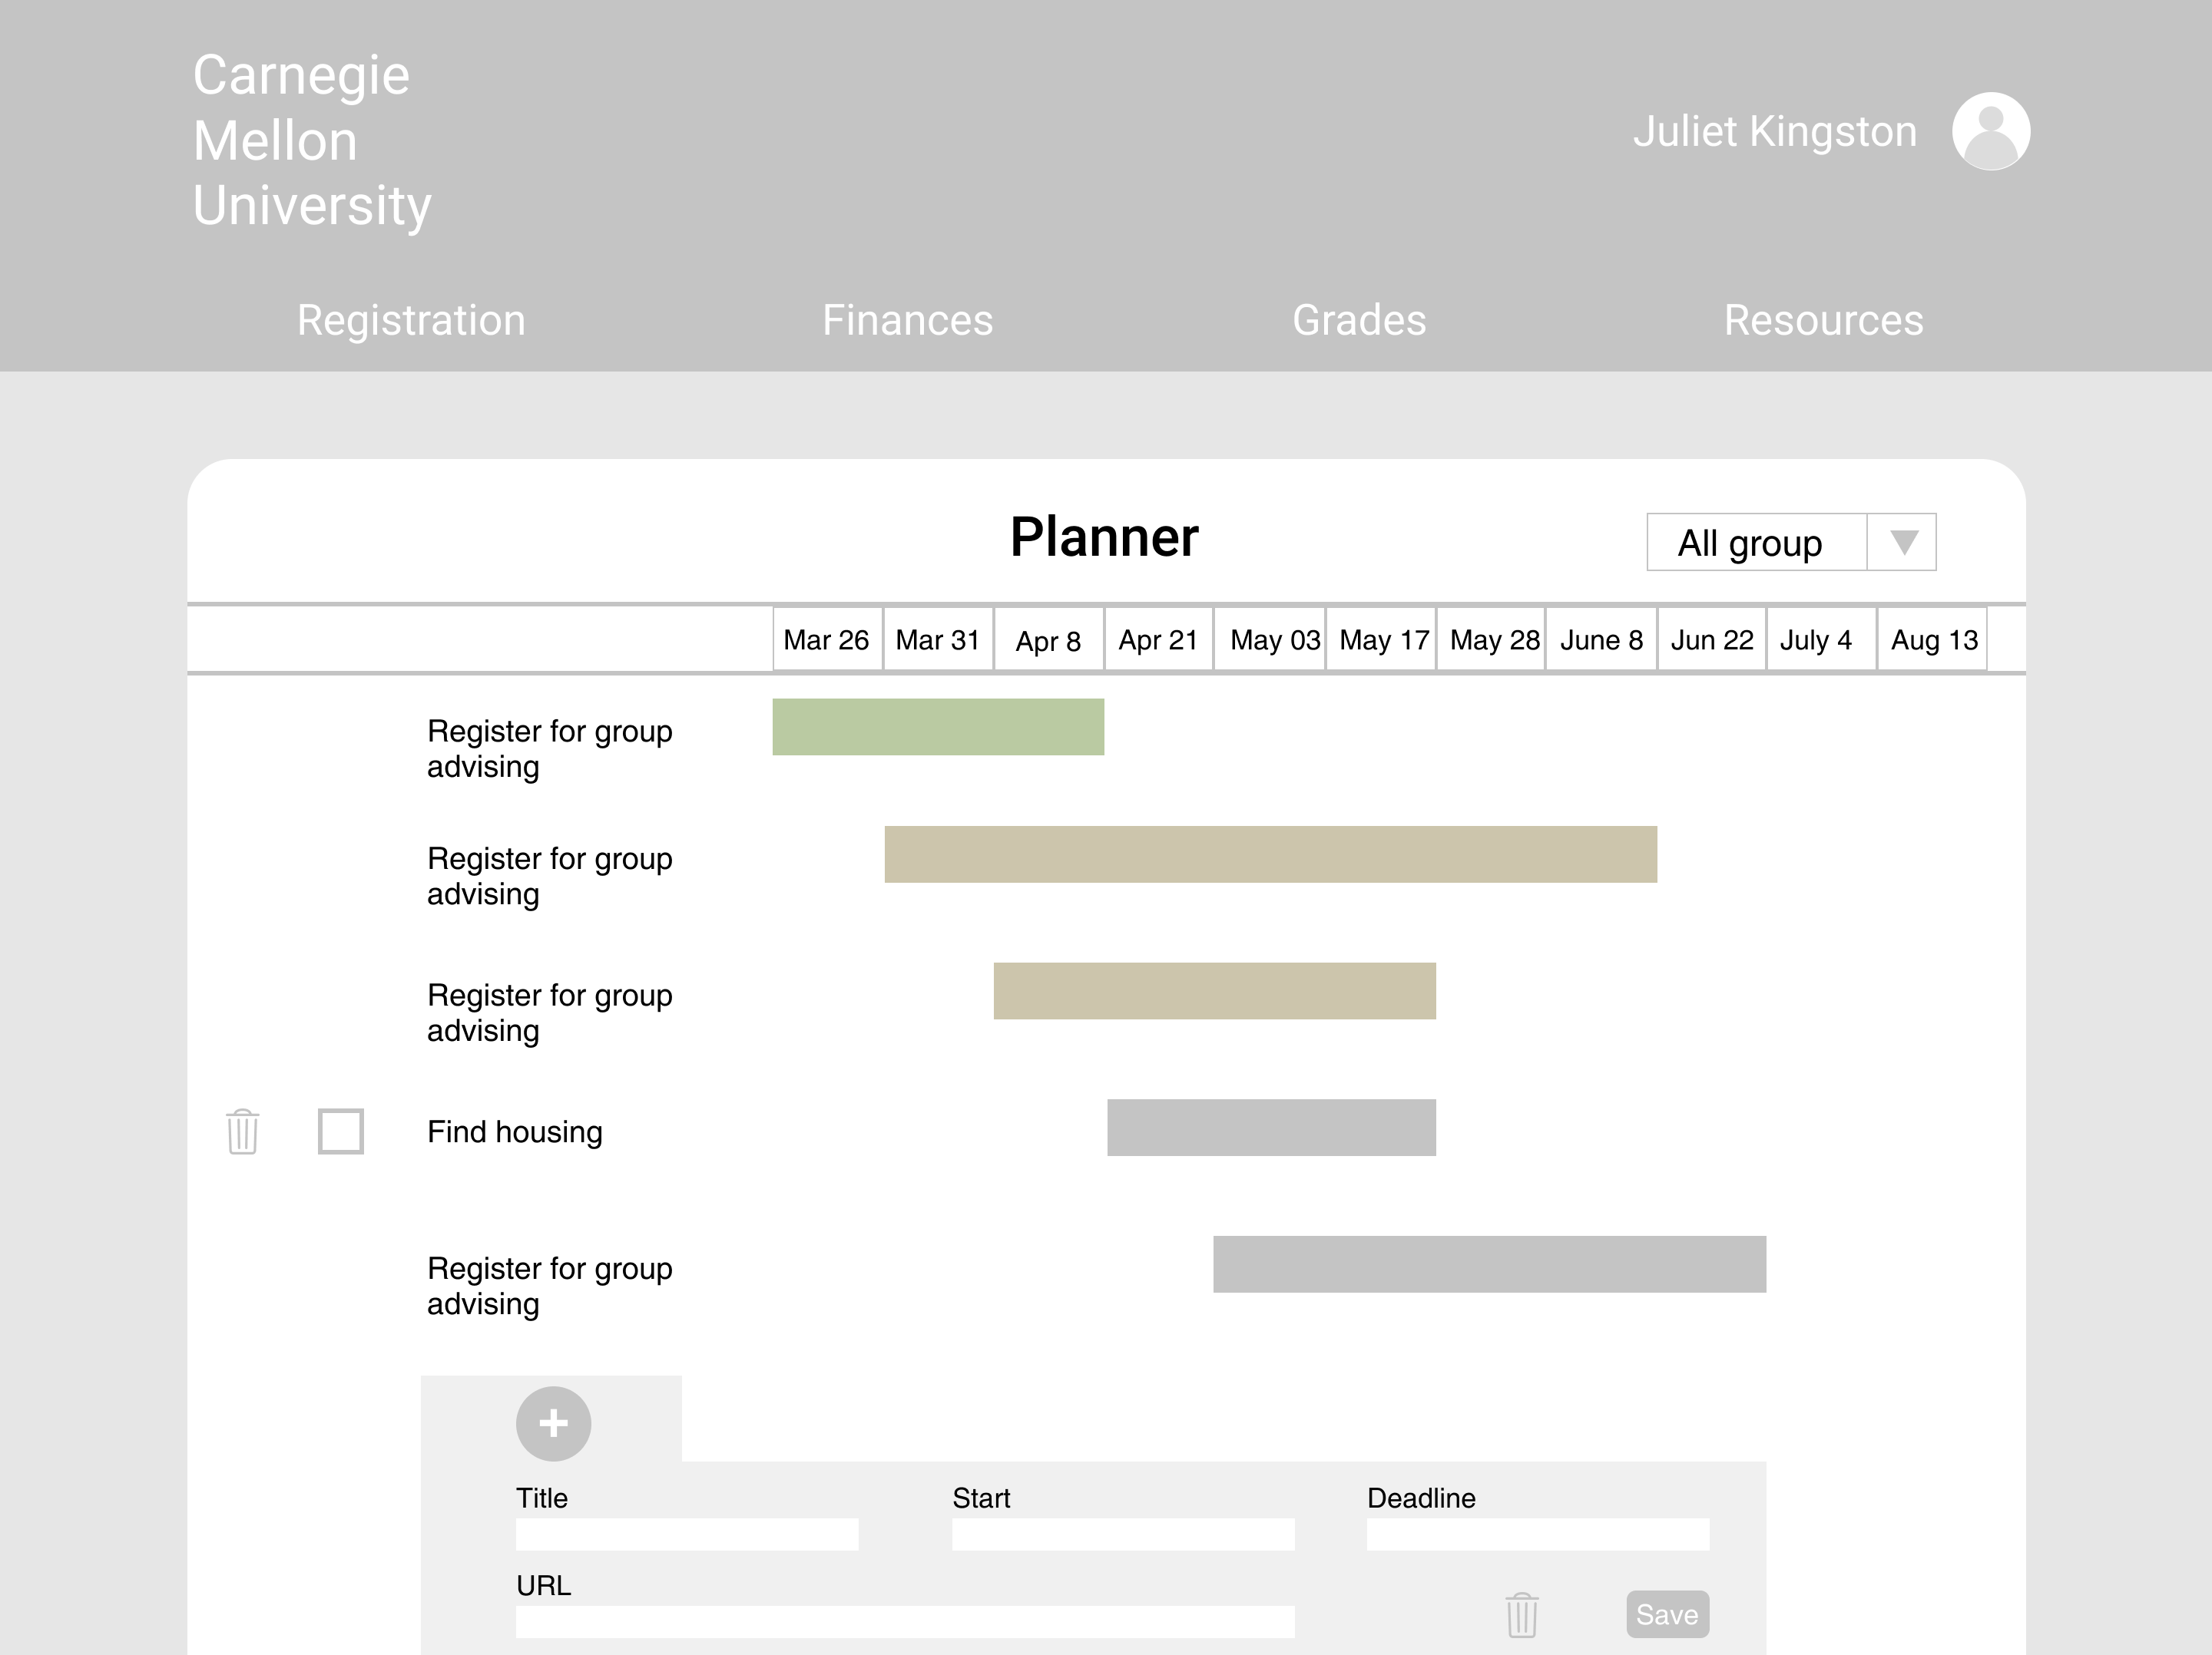Click the round plus add-task icon
This screenshot has height=1655, width=2212.
553,1423
